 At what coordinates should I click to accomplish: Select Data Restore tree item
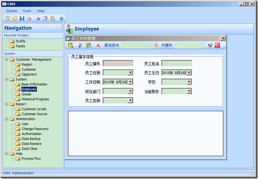tap(32, 144)
